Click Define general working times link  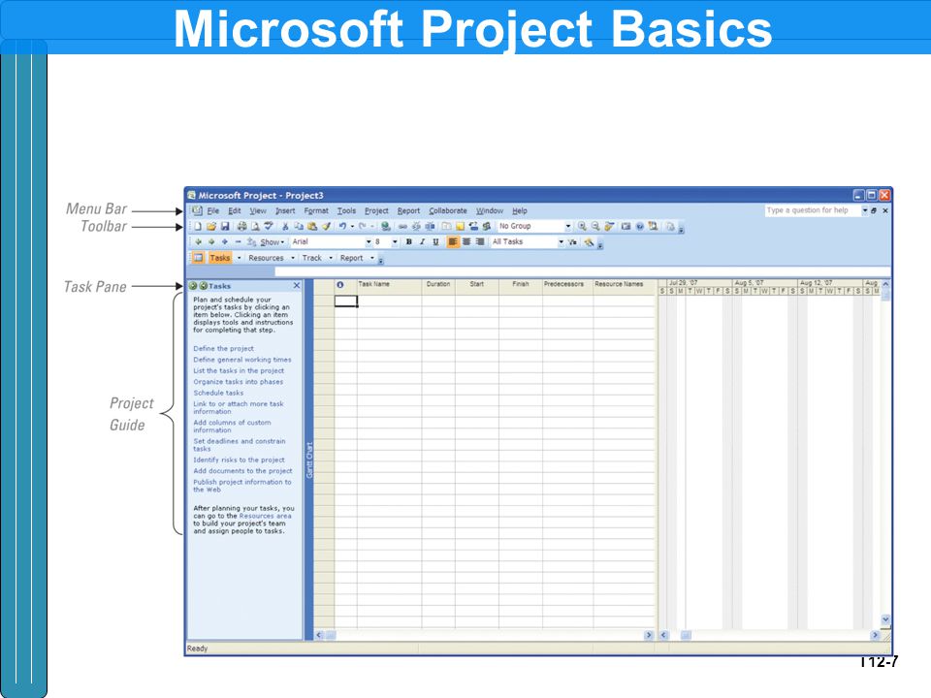click(x=242, y=360)
